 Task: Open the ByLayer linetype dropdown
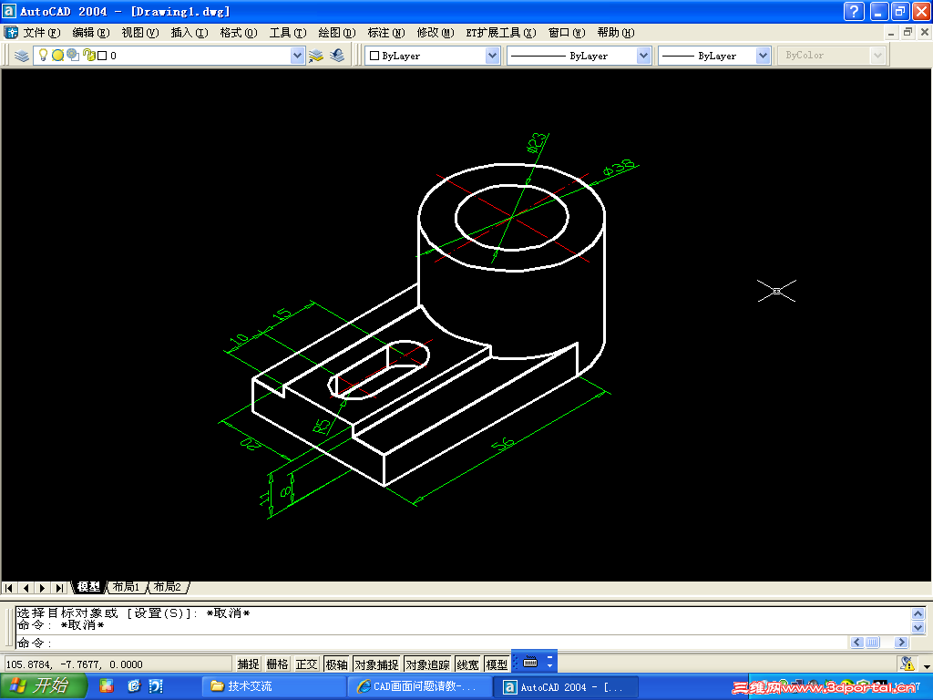point(643,56)
